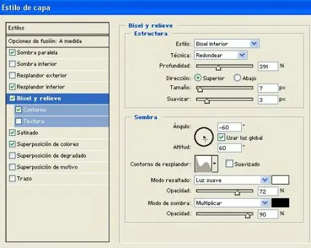Select the Superior direction radio button
This screenshot has width=311, height=248.
tap(198, 78)
